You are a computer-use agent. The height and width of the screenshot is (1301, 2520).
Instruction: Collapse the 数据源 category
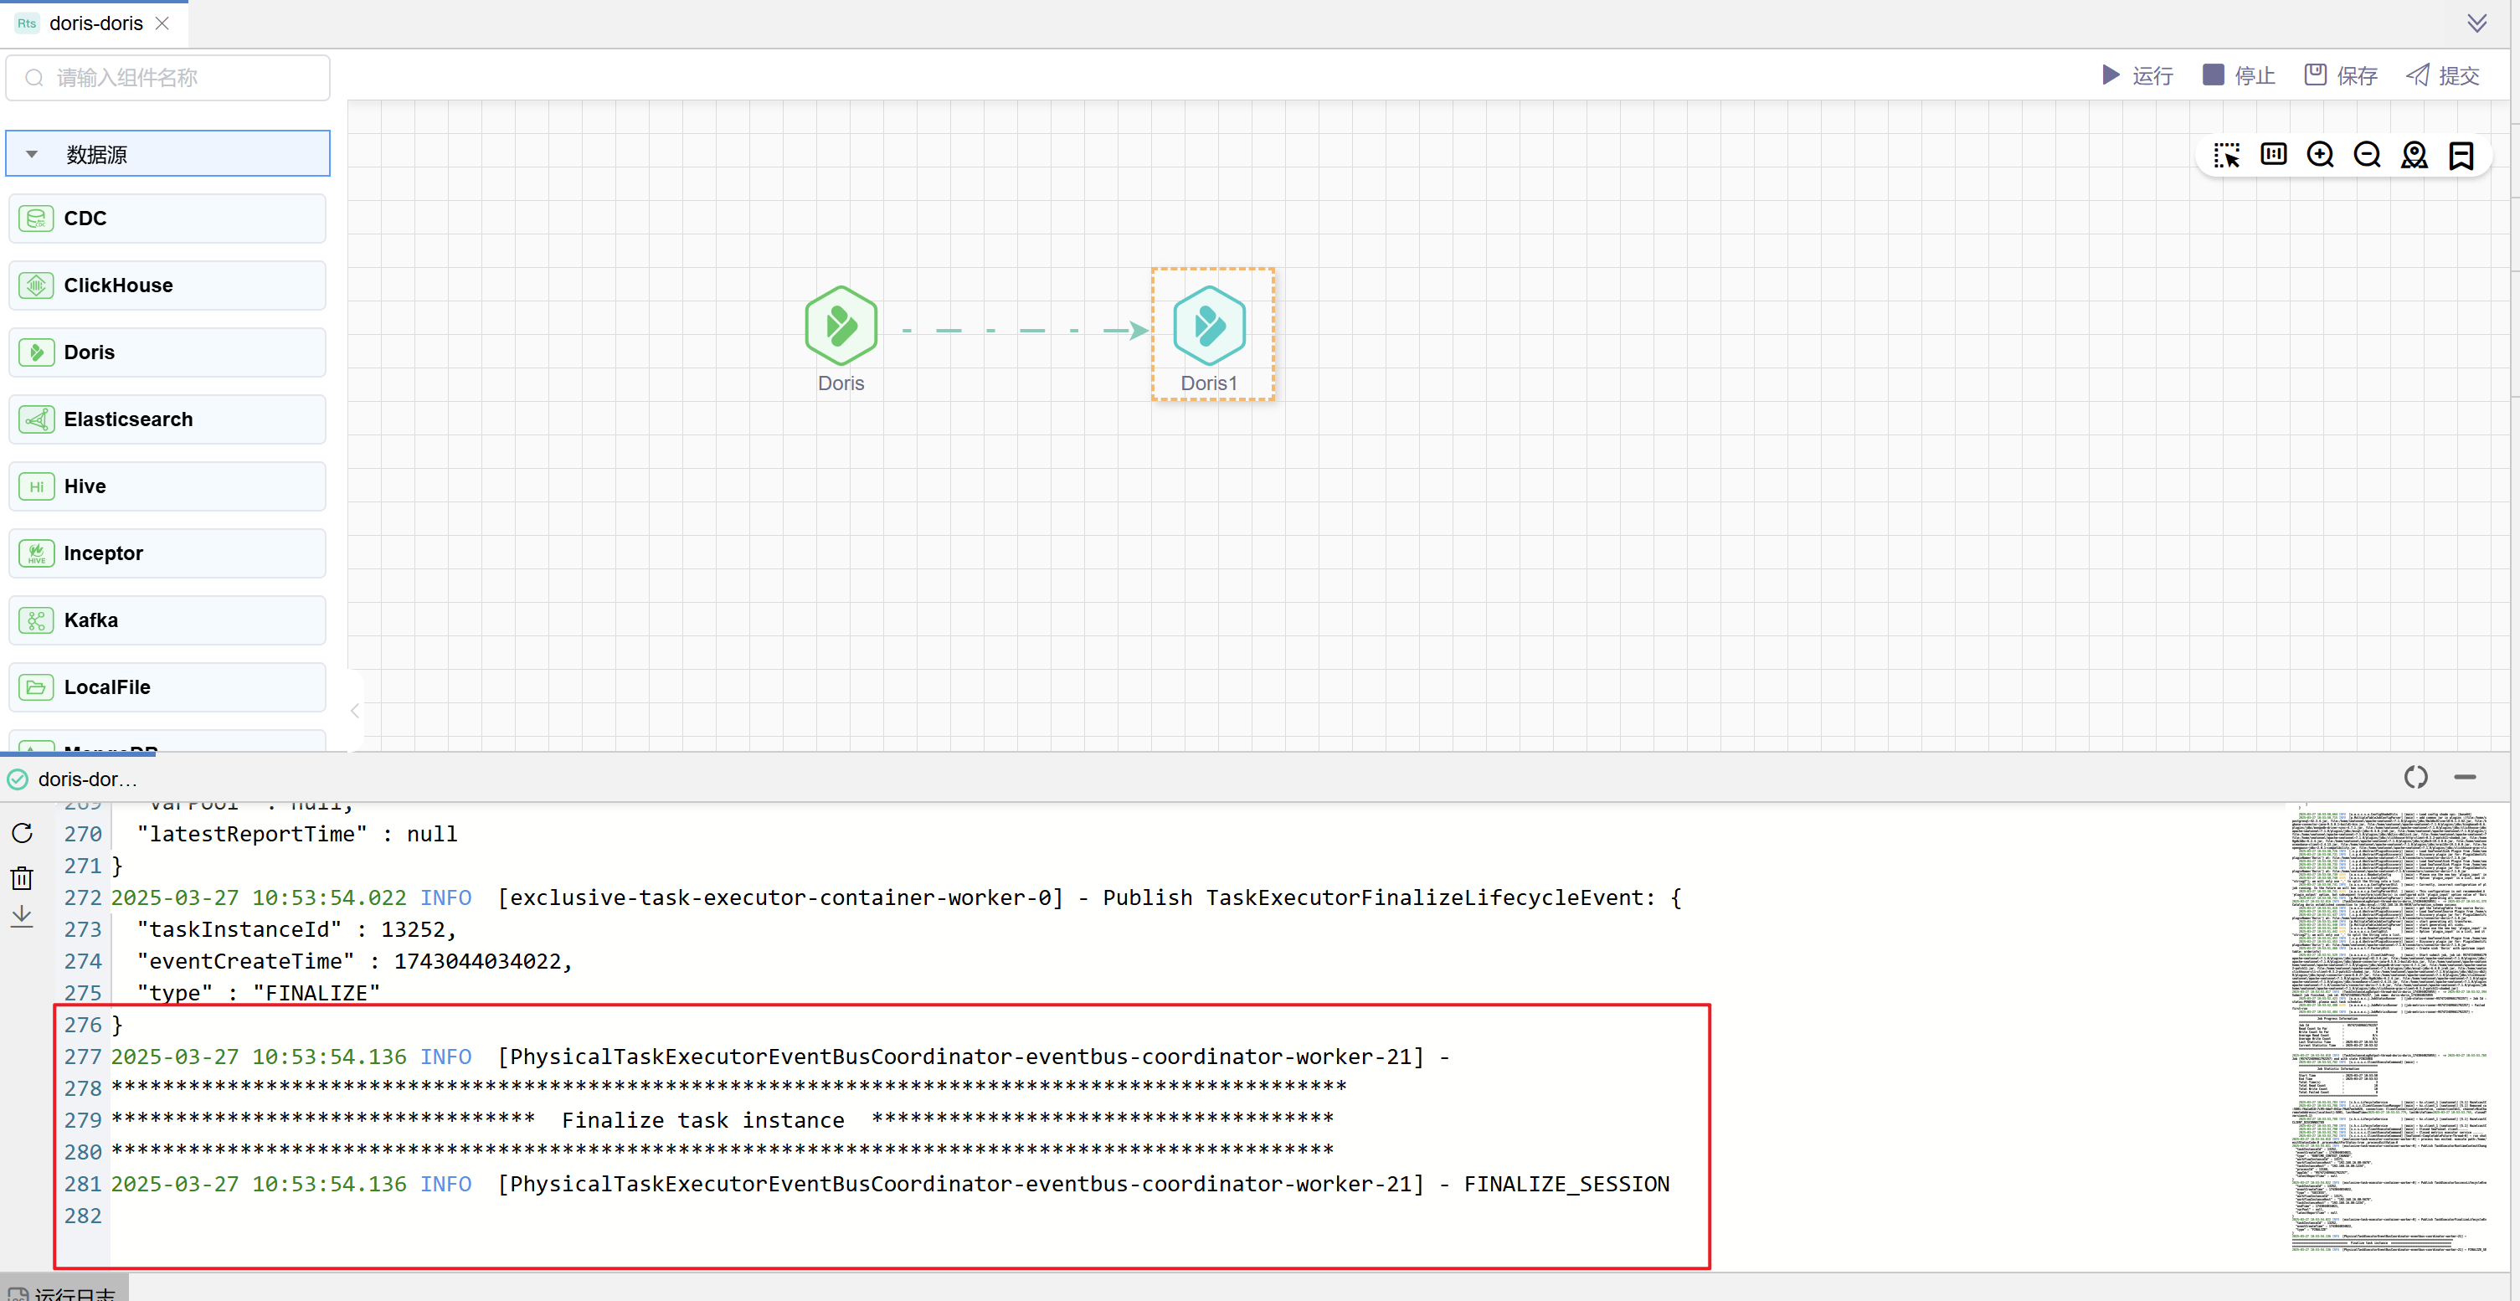tap(33, 155)
